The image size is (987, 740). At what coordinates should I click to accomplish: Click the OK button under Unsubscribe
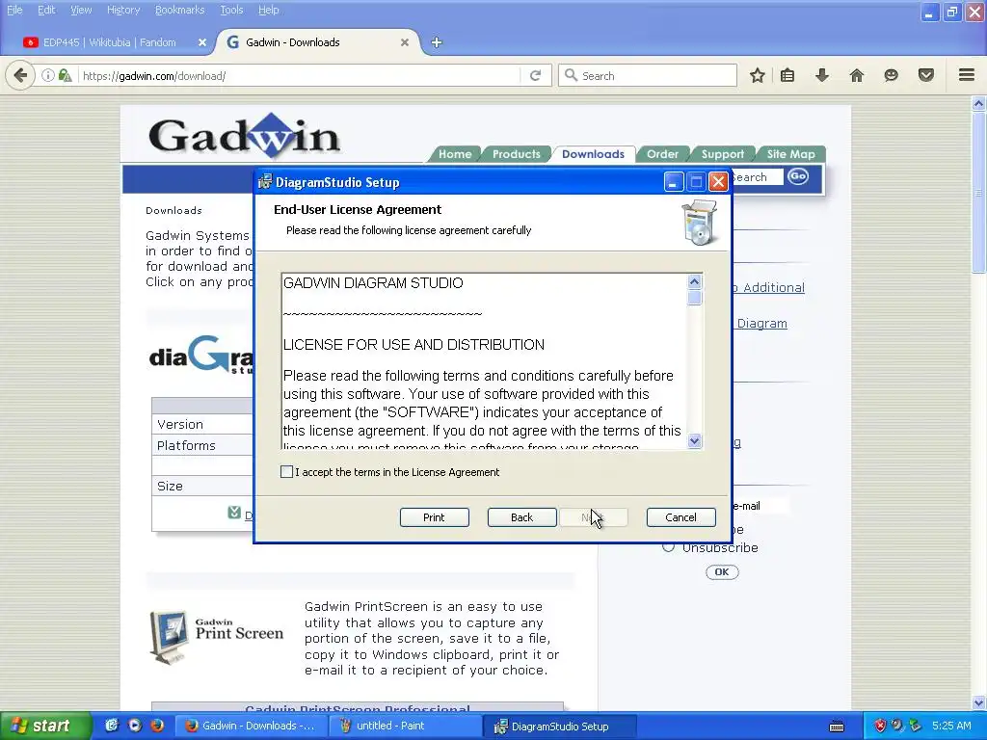[x=721, y=572]
